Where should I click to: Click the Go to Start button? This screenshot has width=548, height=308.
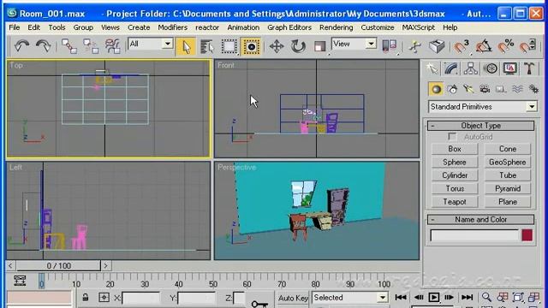pos(401,298)
